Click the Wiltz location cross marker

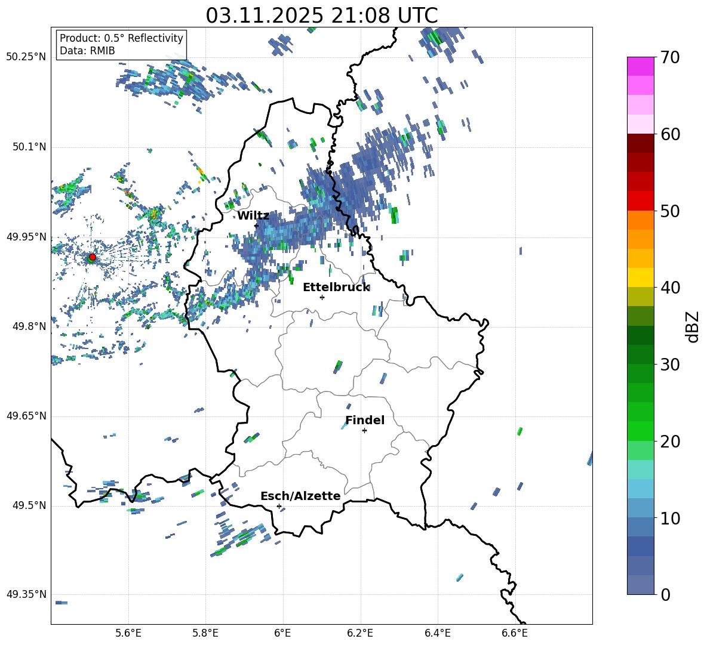pos(257,226)
